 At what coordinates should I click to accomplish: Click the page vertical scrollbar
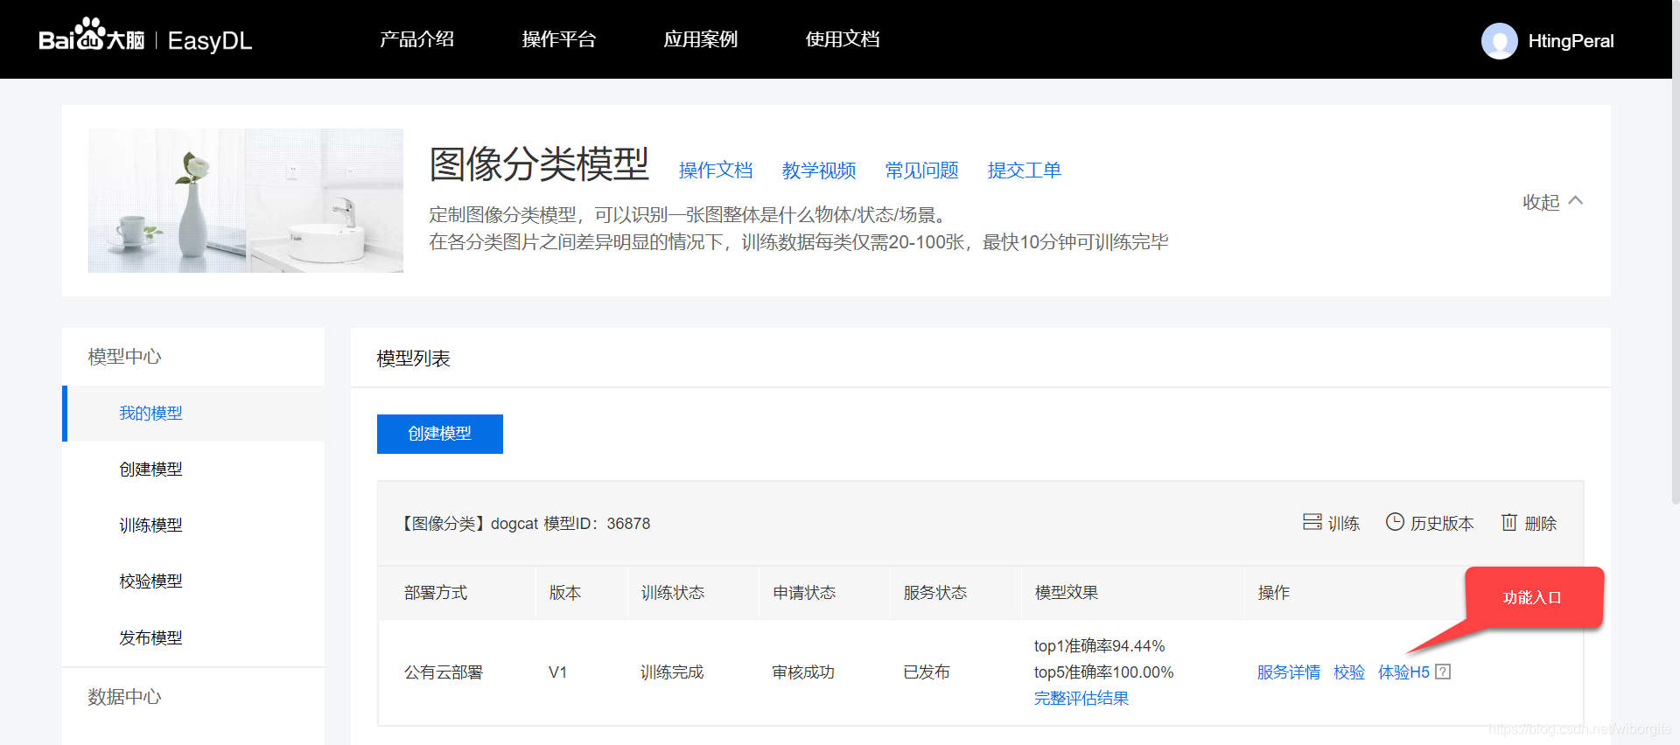(x=1676, y=252)
